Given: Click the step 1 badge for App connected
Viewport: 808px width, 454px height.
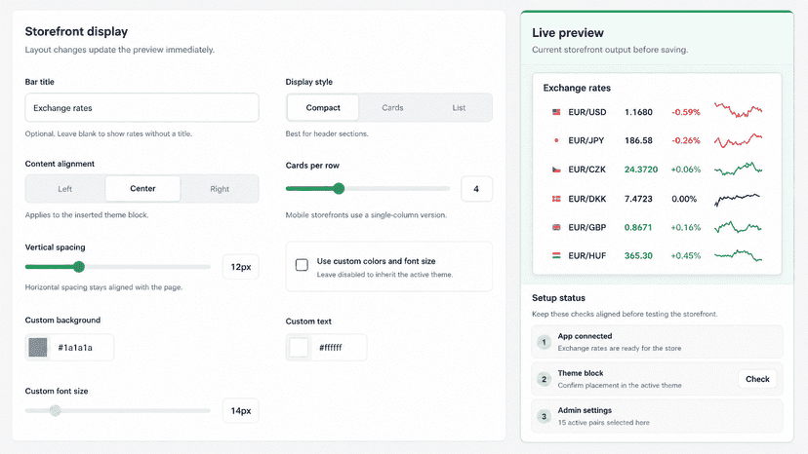Looking at the screenshot, I should (x=544, y=342).
